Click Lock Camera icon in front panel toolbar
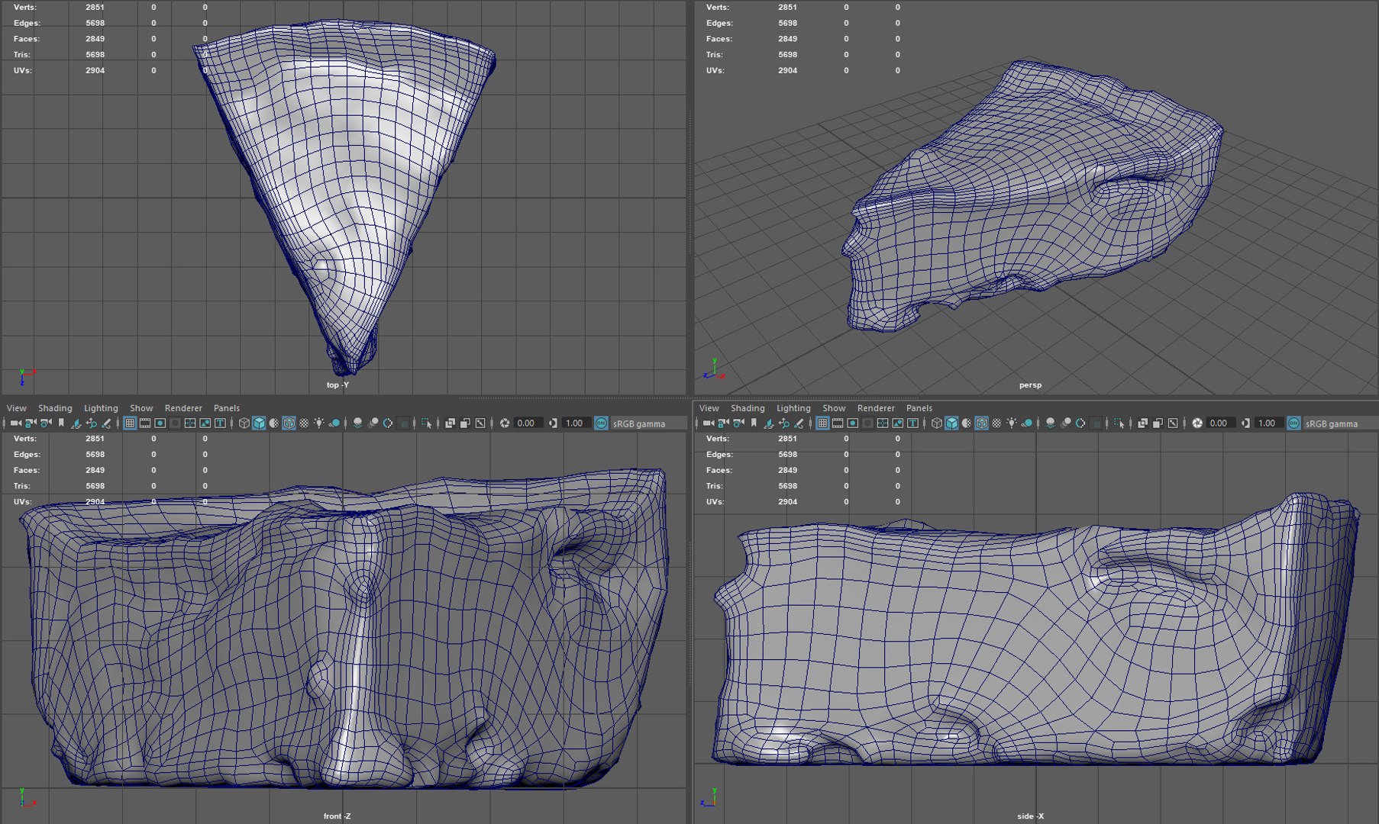1379x824 pixels. coord(31,423)
